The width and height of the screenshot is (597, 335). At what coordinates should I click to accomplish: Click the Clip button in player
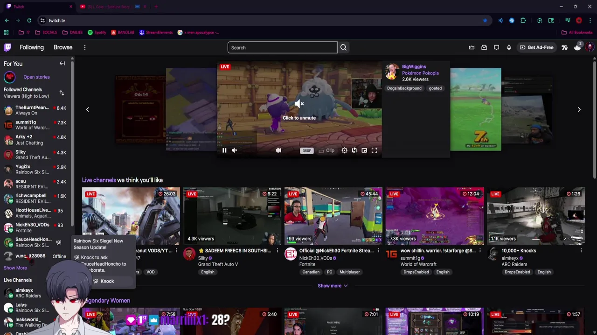[x=326, y=150]
